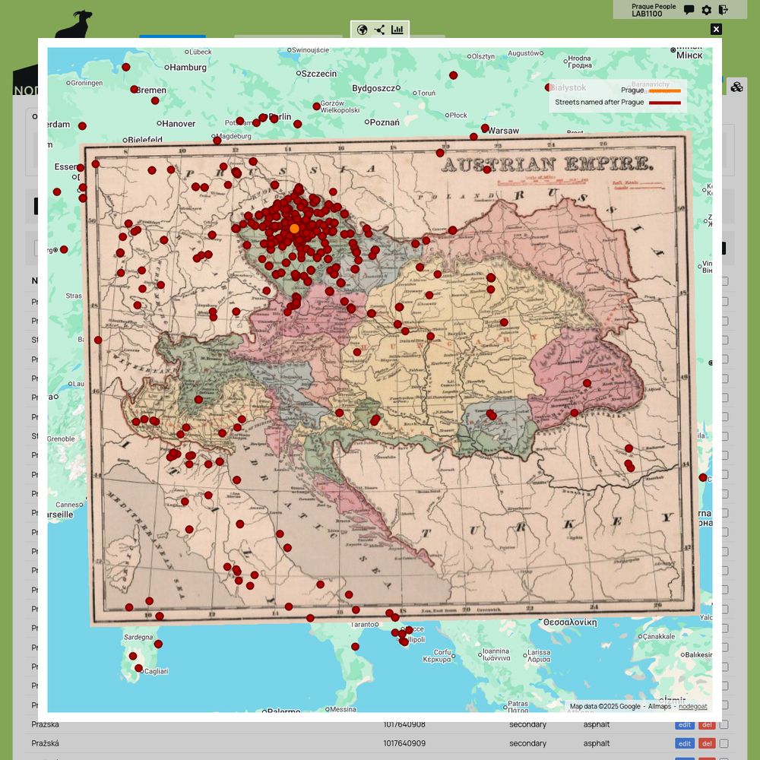Select the red marker west of Hamburg
The width and height of the screenshot is (760, 760).
(126, 67)
